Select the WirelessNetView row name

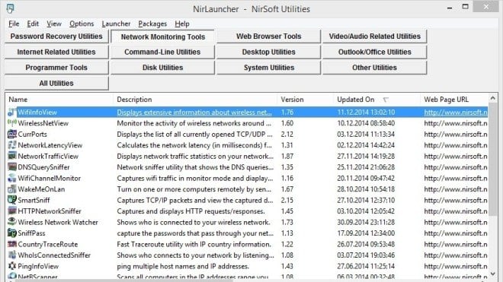pyautogui.click(x=43, y=123)
